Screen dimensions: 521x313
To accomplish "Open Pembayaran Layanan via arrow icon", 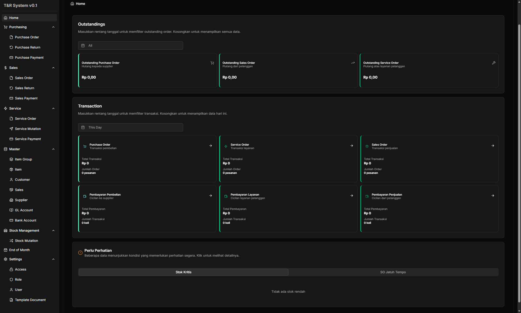I will (x=352, y=196).
